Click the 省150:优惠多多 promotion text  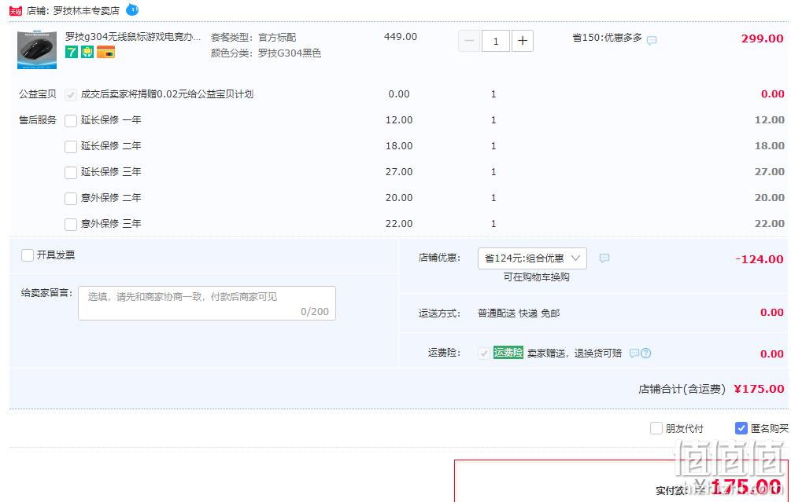[x=608, y=38]
